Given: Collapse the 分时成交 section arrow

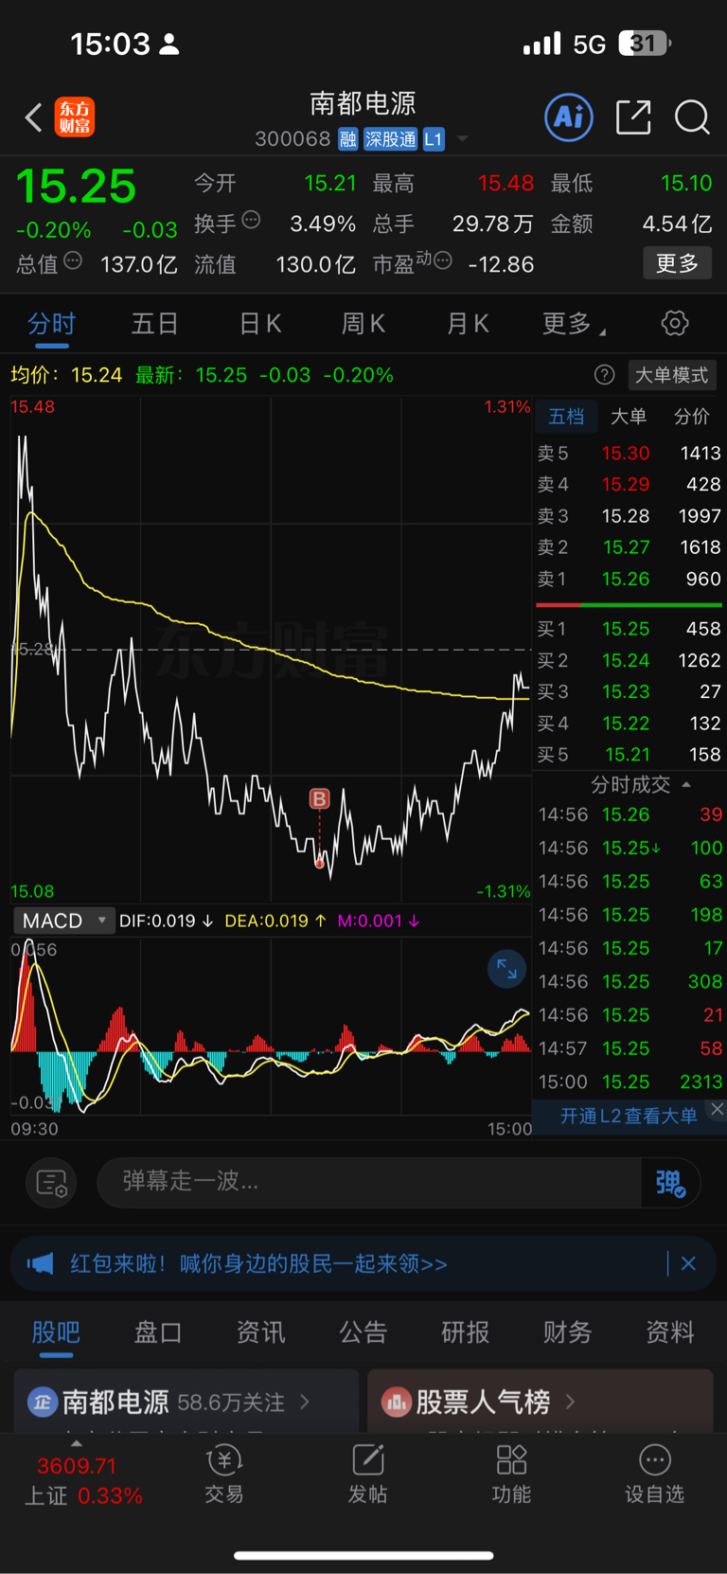Looking at the screenshot, I should click(x=686, y=784).
